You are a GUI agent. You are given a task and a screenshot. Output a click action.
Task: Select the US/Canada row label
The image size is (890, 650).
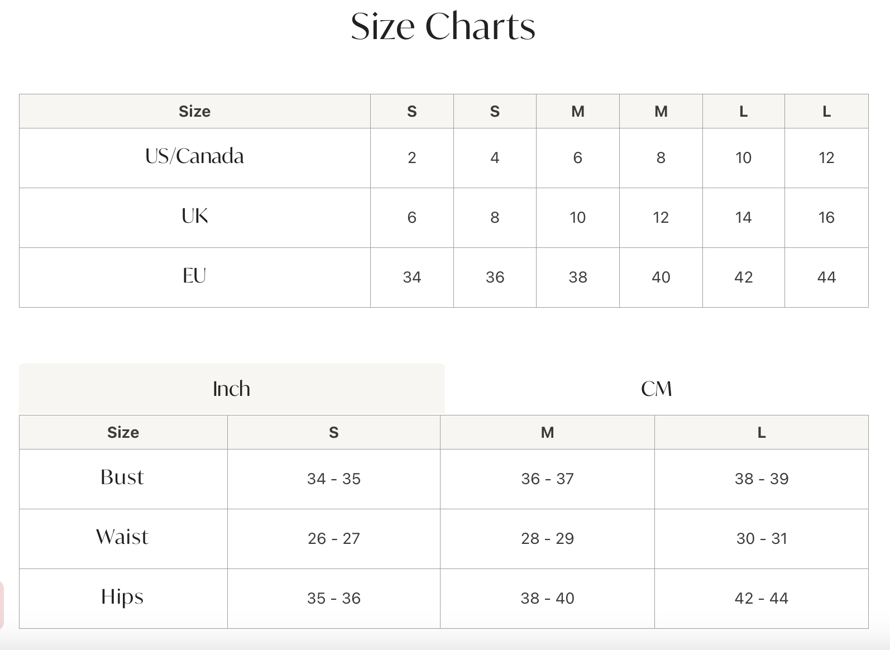pos(194,156)
